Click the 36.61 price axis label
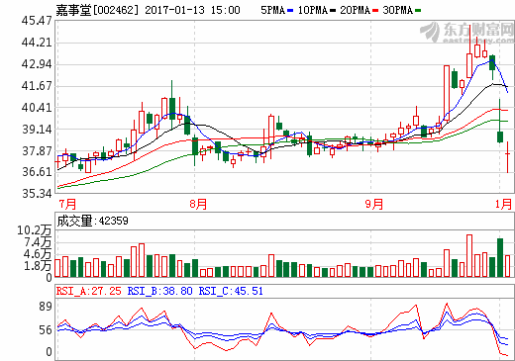This screenshot has width=515, height=361. [37, 172]
